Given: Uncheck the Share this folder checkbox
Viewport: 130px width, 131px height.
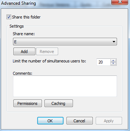Looking at the screenshot, I should [x=9, y=17].
